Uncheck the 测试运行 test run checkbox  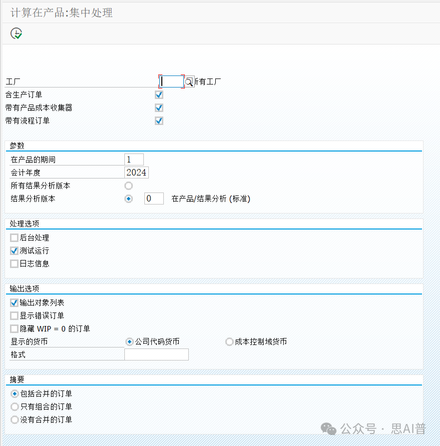pyautogui.click(x=14, y=251)
